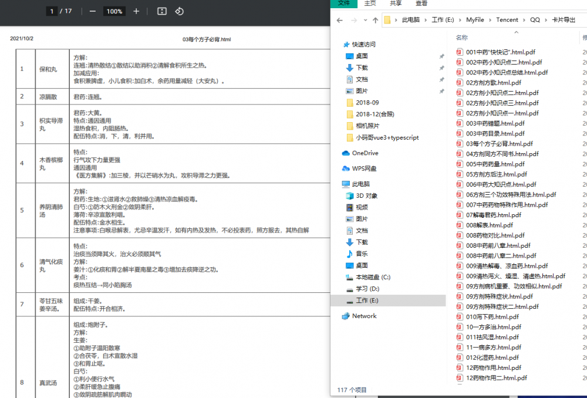Open the 相机照片 folder
The height and width of the screenshot is (398, 587).
[x=367, y=126]
